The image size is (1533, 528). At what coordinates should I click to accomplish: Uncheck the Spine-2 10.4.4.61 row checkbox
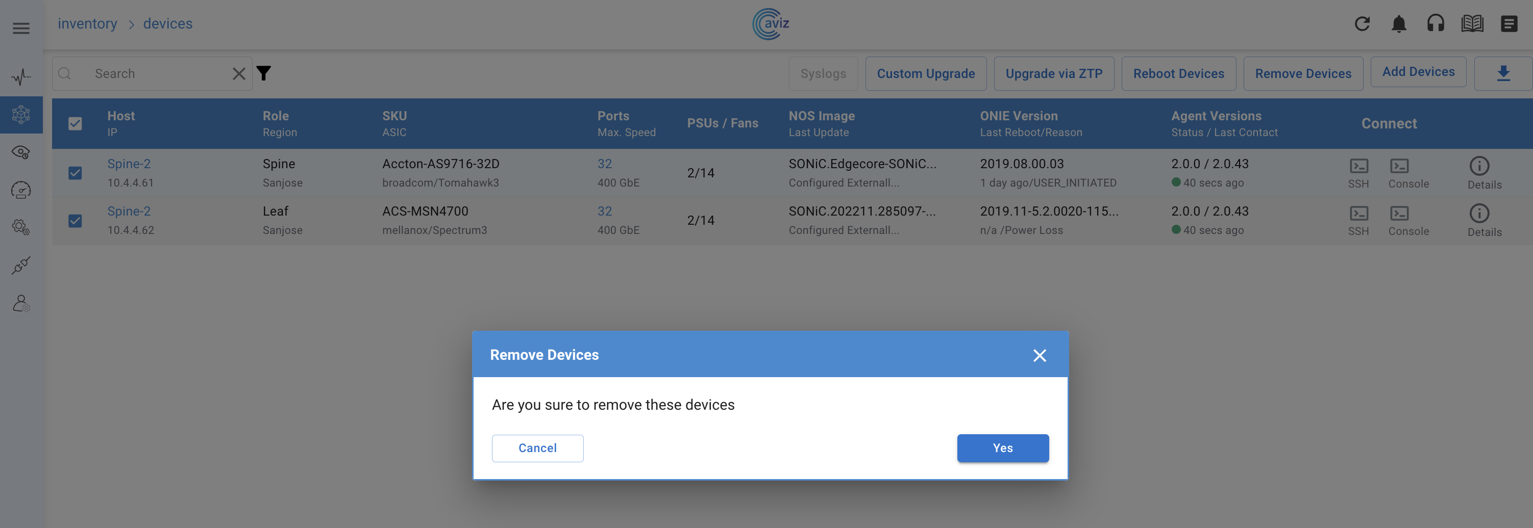click(x=75, y=173)
